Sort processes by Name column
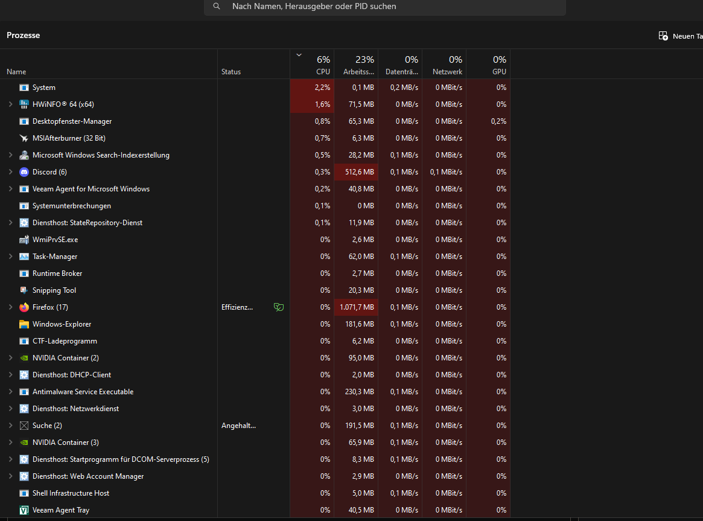703x521 pixels. point(109,64)
